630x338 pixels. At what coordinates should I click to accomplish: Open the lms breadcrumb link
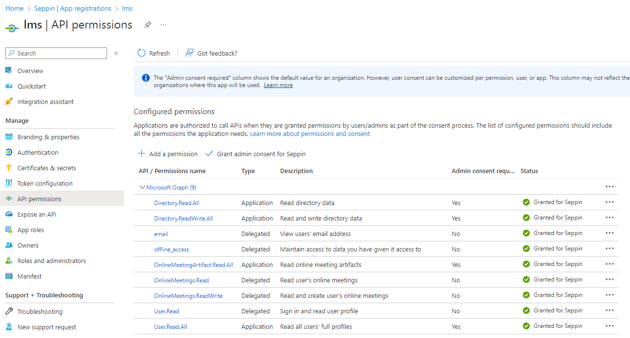pos(127,8)
